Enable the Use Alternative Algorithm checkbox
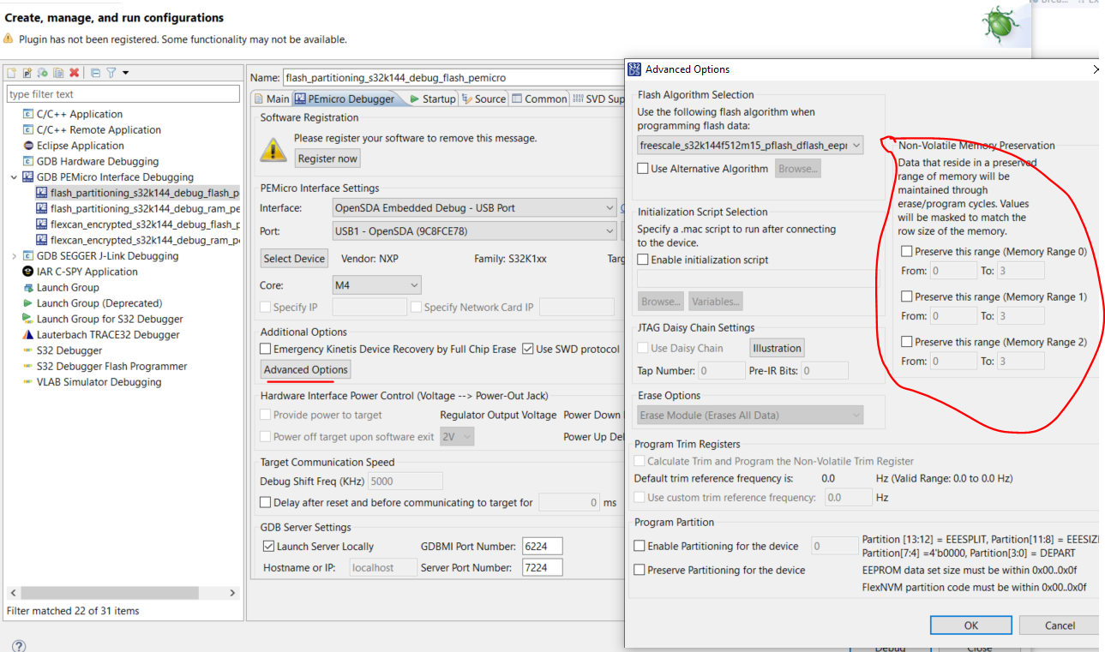The width and height of the screenshot is (1105, 652). pyautogui.click(x=641, y=168)
